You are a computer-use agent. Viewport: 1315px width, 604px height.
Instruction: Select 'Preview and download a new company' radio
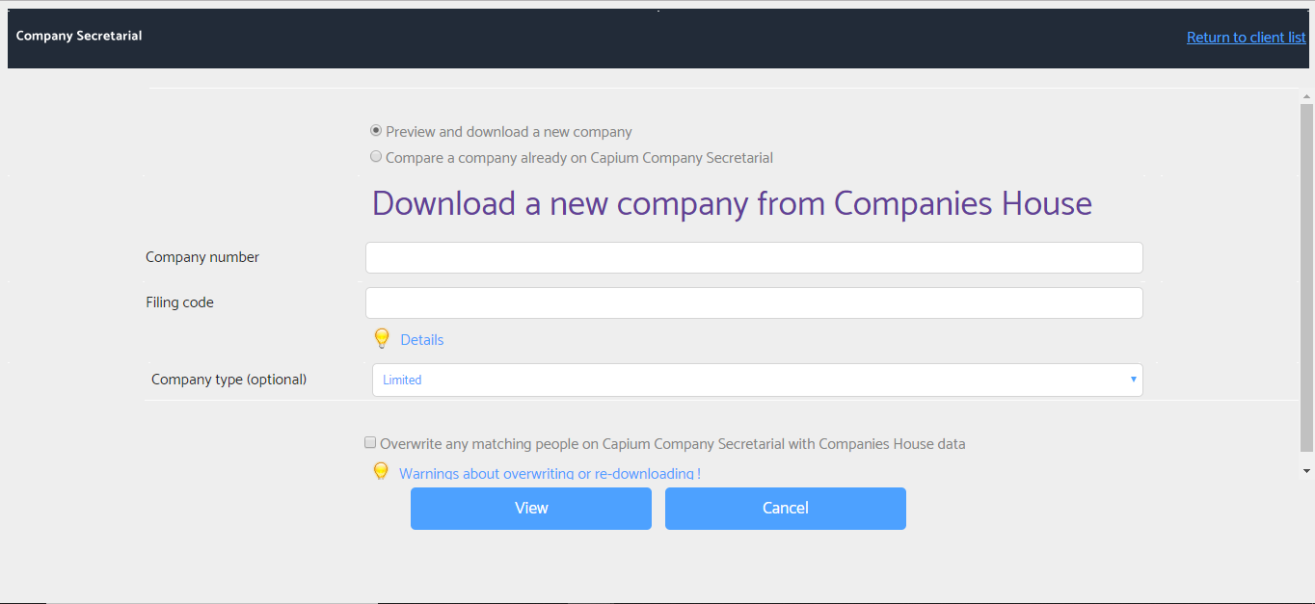click(376, 131)
